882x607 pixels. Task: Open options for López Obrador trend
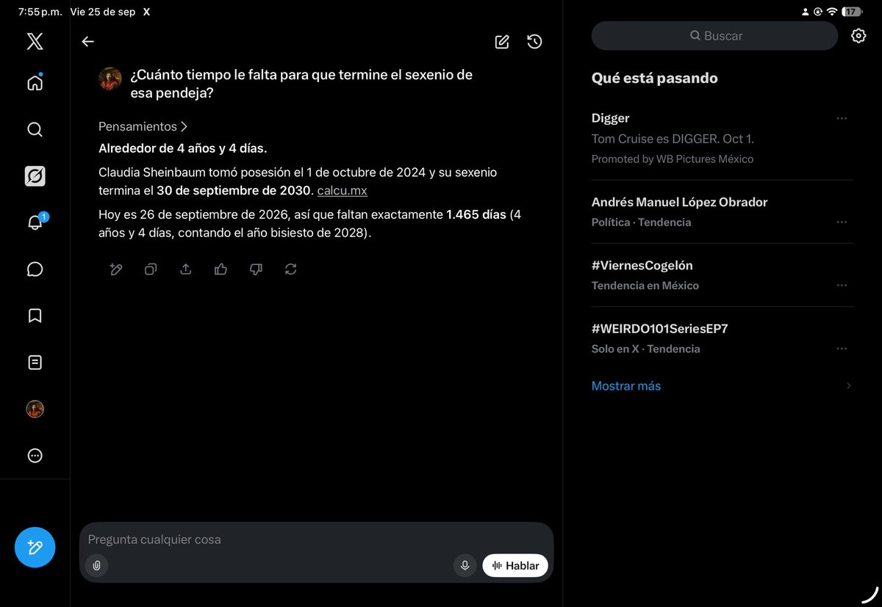click(x=842, y=222)
